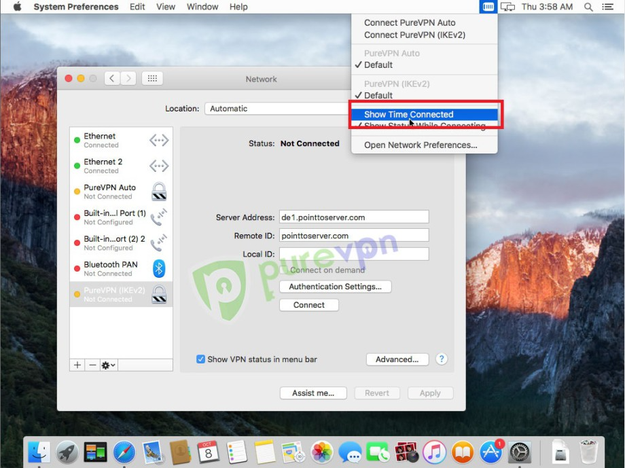Toggle Connect on demand checkbox
This screenshot has height=468, width=625.
click(x=284, y=270)
